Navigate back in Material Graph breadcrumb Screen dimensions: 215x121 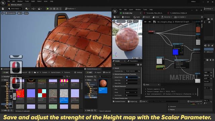click(145, 22)
